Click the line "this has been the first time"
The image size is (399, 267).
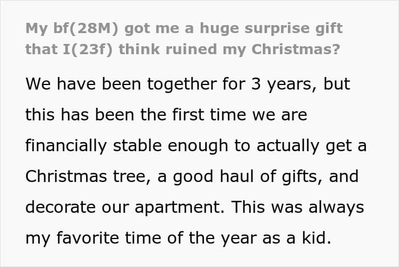(136, 115)
